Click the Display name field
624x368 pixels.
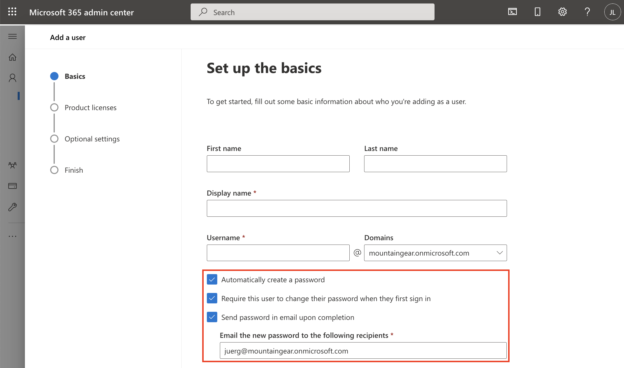(357, 208)
